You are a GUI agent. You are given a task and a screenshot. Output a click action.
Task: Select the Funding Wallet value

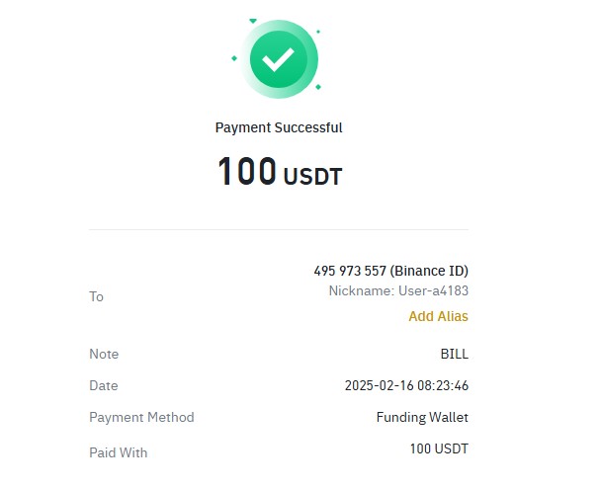[422, 417]
